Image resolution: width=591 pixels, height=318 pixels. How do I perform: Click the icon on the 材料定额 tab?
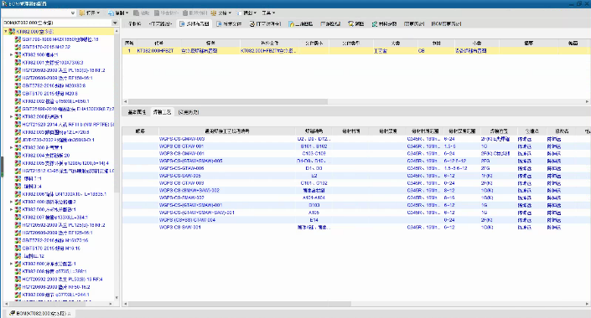coord(374,23)
